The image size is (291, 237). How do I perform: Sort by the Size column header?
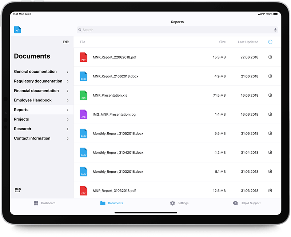click(x=222, y=42)
